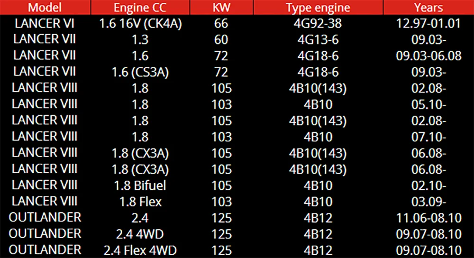Screen dimensions: 474x258
Task: Select "125" in the 11.06-08.10 row
Action: 221,218
